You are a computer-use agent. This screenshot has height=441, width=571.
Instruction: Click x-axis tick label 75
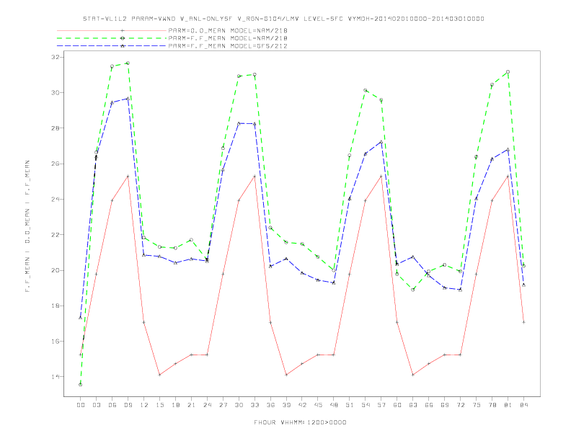(x=477, y=405)
